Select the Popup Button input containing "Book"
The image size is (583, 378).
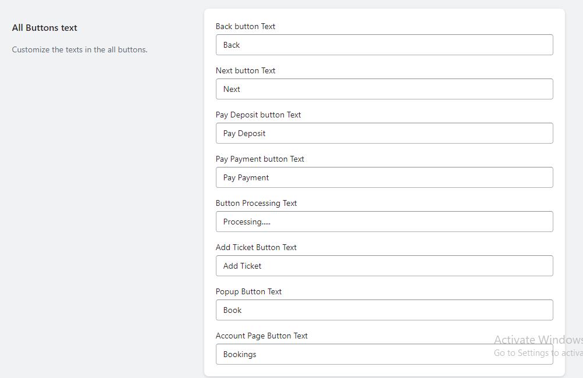coord(384,310)
